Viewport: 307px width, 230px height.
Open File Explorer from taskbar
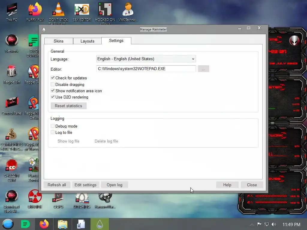62,224
